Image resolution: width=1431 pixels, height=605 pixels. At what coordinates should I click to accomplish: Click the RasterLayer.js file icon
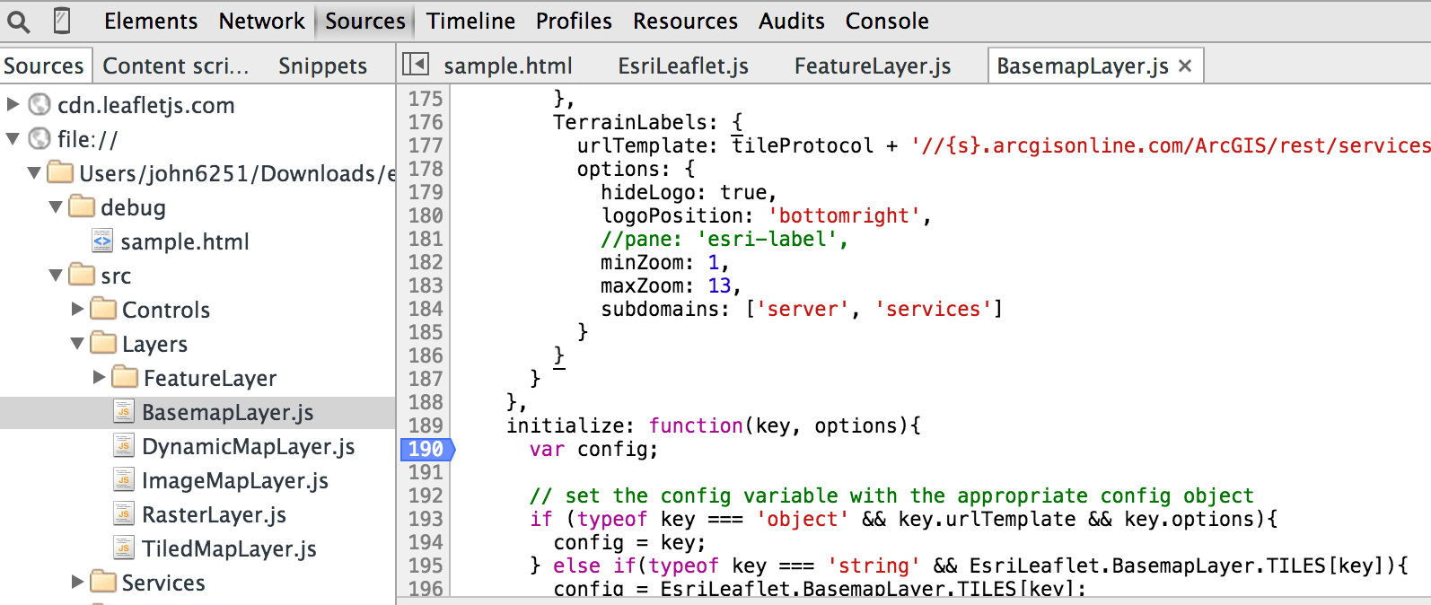[x=124, y=513]
